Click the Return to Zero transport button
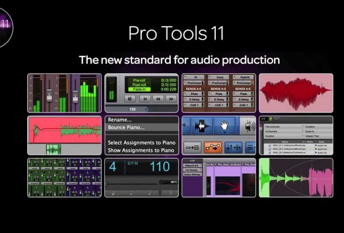This screenshot has height=233, width=344. tap(145, 99)
